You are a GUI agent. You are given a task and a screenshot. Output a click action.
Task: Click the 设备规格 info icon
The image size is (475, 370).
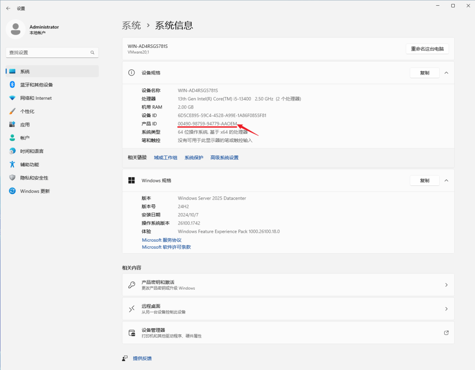click(x=132, y=73)
